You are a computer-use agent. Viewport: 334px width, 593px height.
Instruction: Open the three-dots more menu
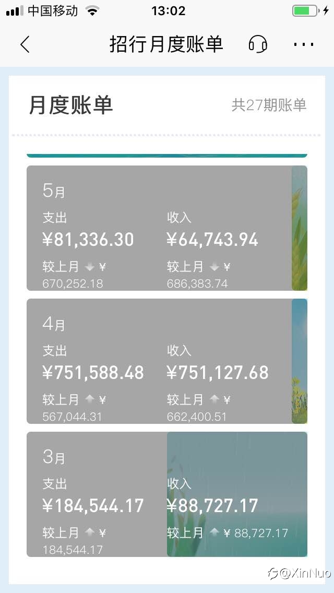[303, 44]
